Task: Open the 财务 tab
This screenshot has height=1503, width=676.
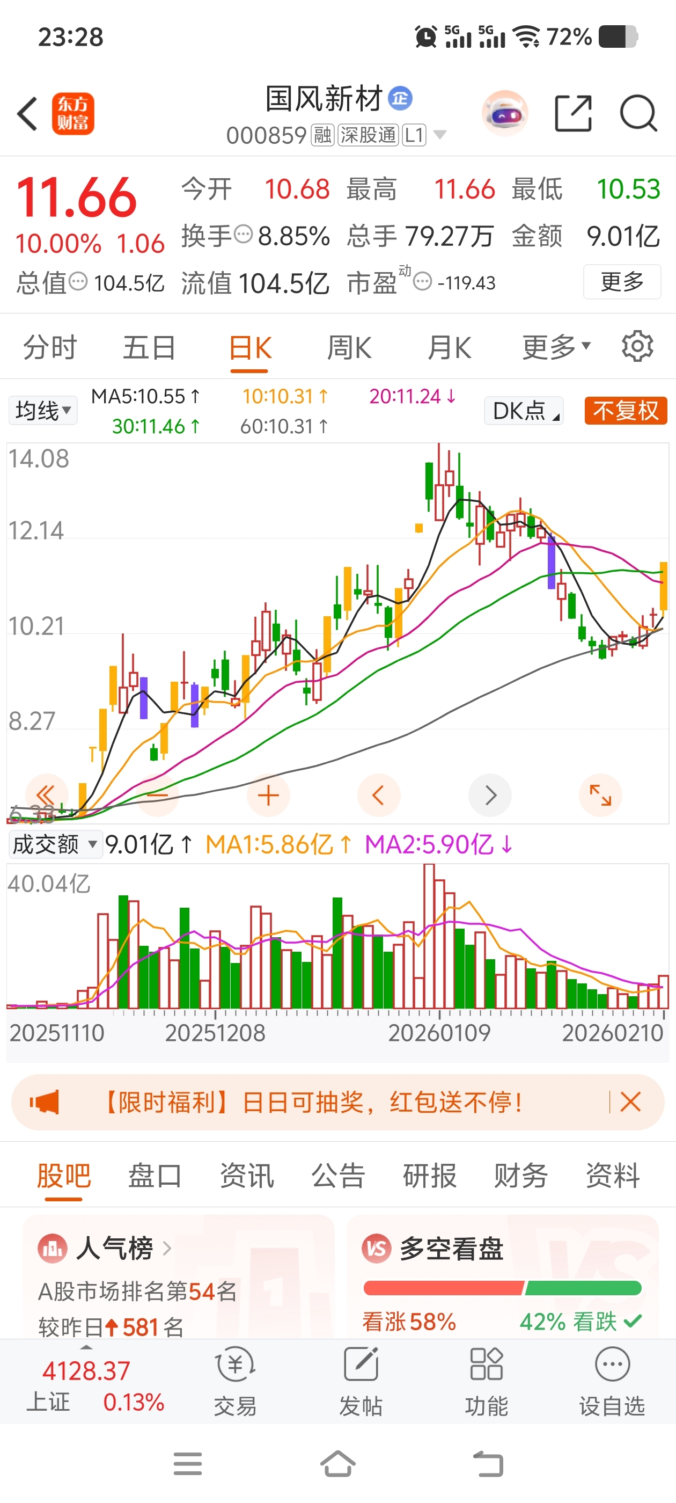Action: tap(521, 1175)
